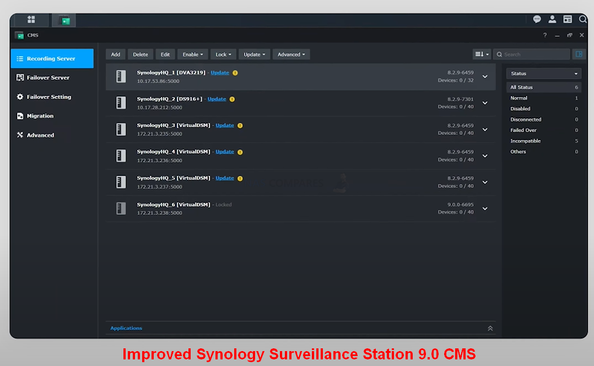
Task: Expand details for SynologyHQ_2
Action: tap(485, 103)
